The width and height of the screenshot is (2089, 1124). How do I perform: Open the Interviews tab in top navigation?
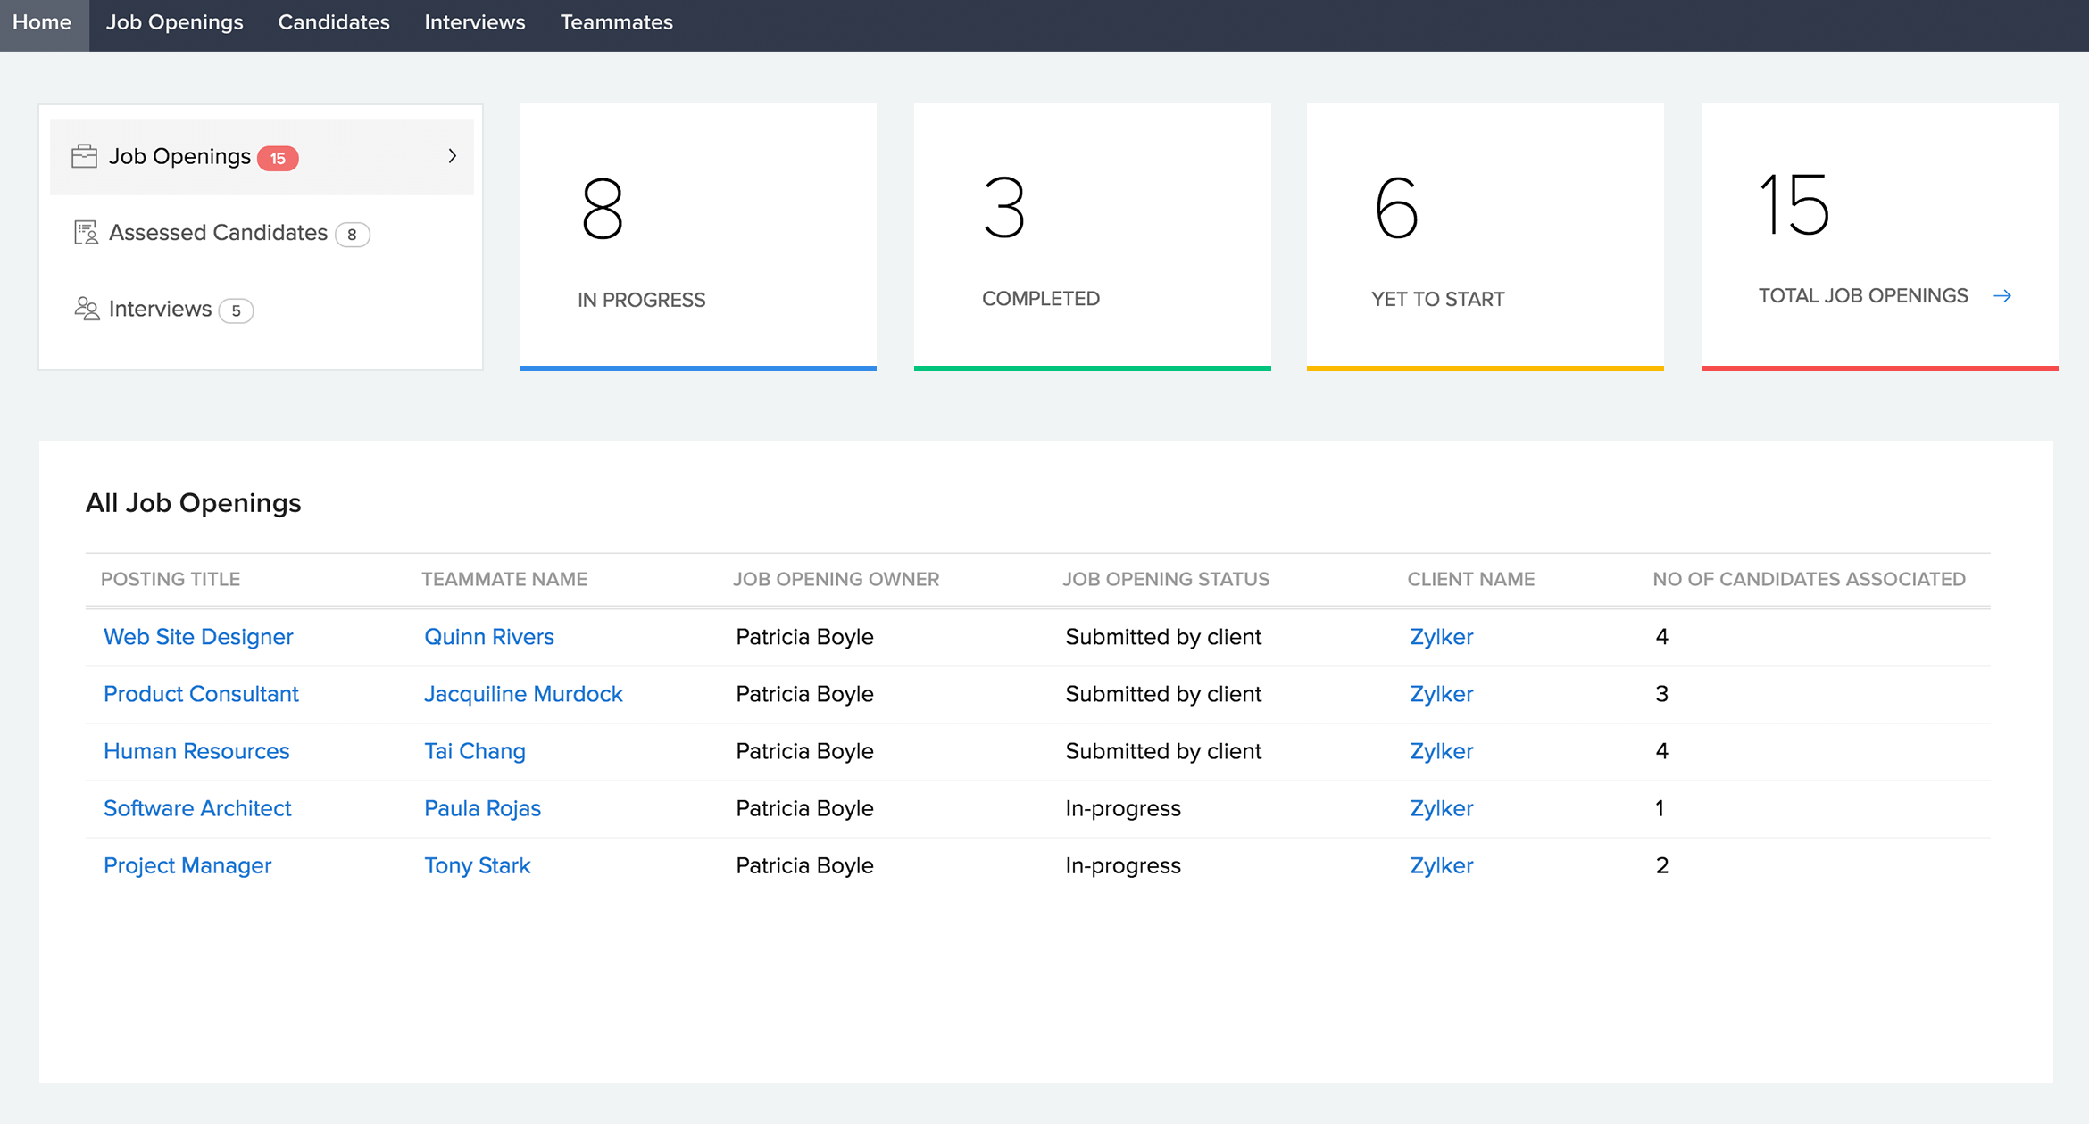[474, 22]
